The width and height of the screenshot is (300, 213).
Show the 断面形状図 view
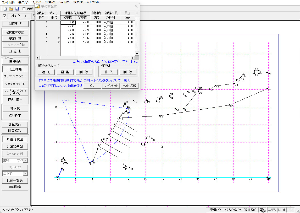[15, 139]
